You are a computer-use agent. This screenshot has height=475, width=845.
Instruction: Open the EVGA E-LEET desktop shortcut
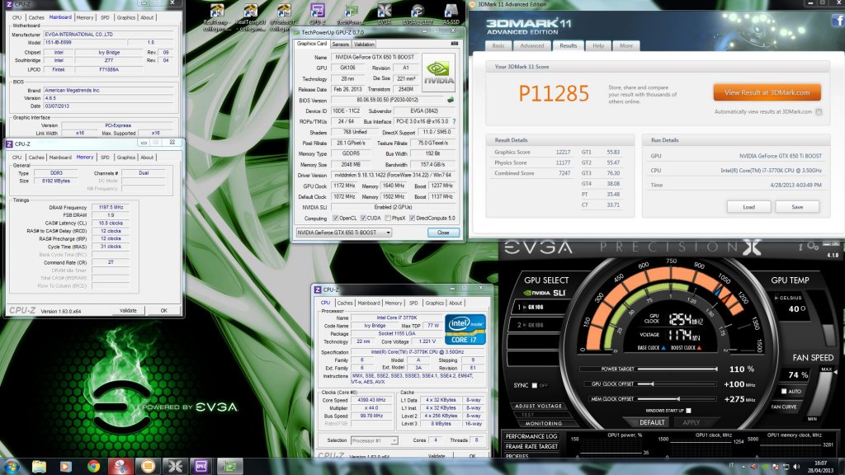tap(418, 12)
